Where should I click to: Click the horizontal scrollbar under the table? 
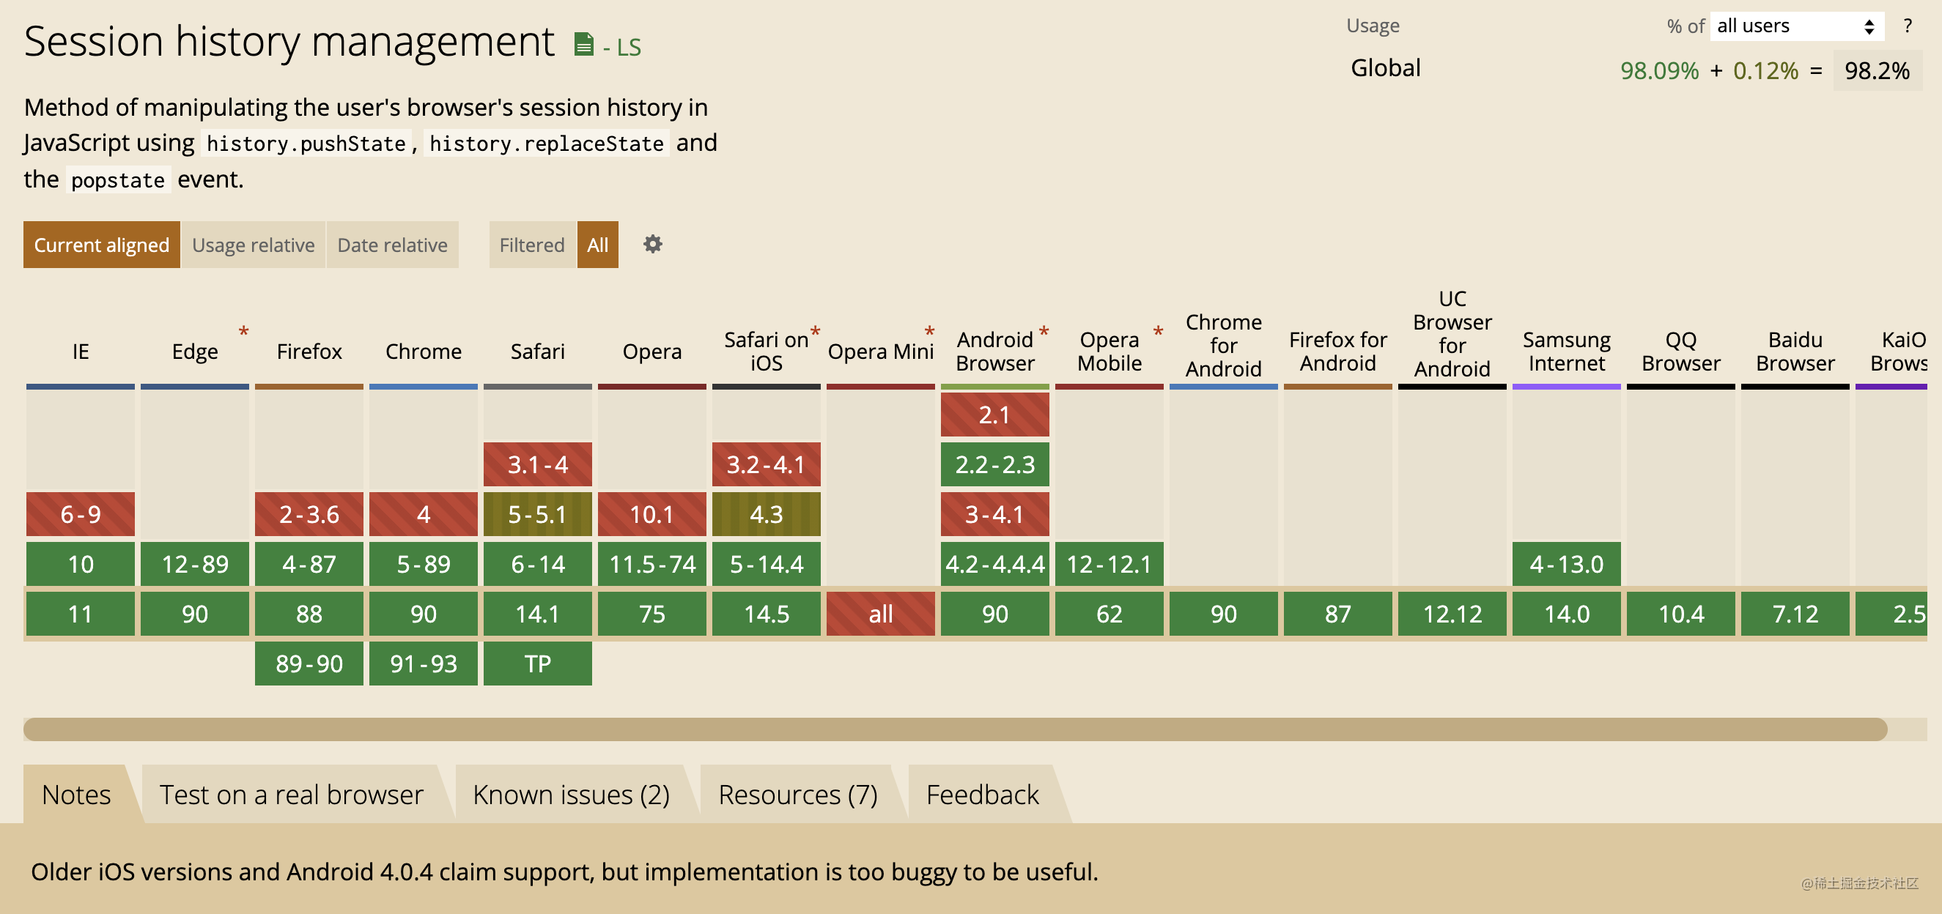pos(954,729)
